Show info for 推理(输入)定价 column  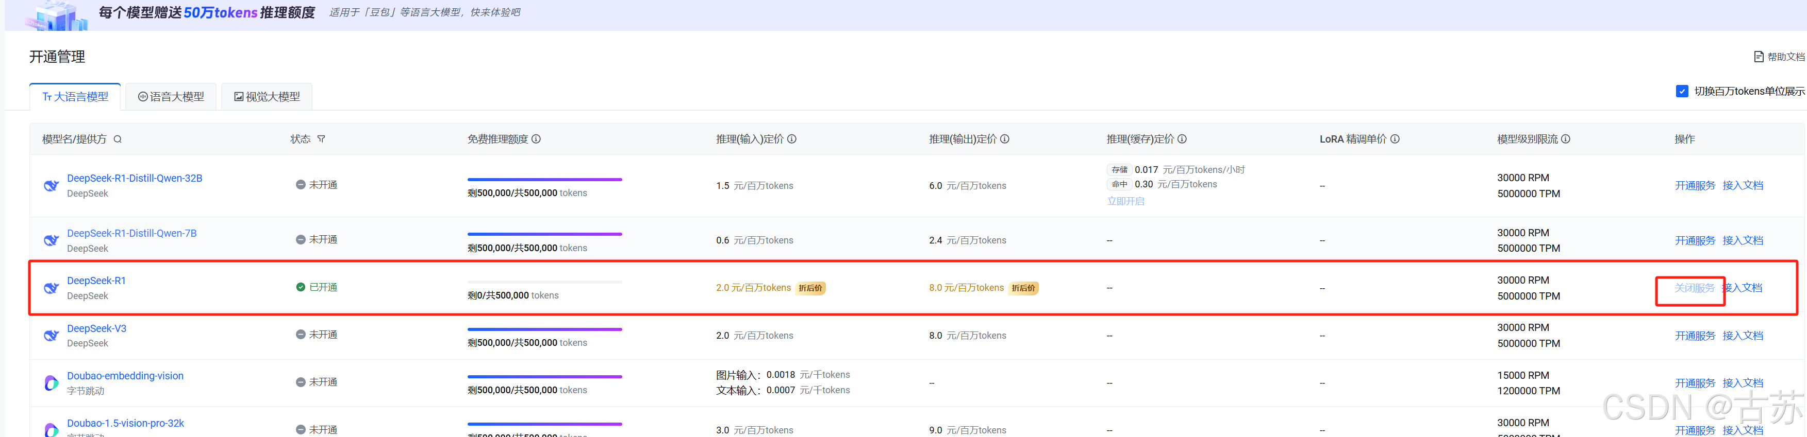(x=791, y=138)
